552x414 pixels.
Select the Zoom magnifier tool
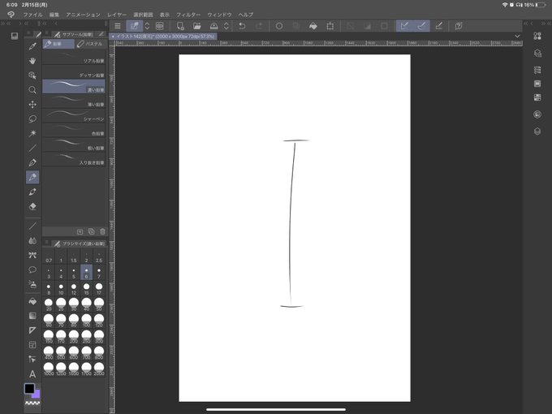point(32,90)
